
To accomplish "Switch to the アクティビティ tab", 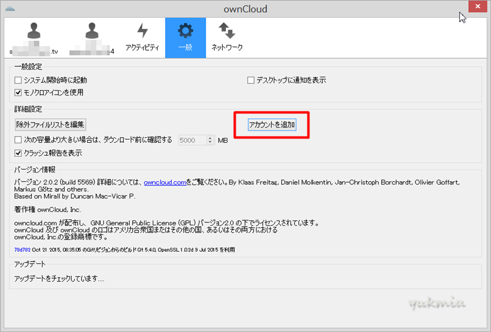I will point(142,38).
